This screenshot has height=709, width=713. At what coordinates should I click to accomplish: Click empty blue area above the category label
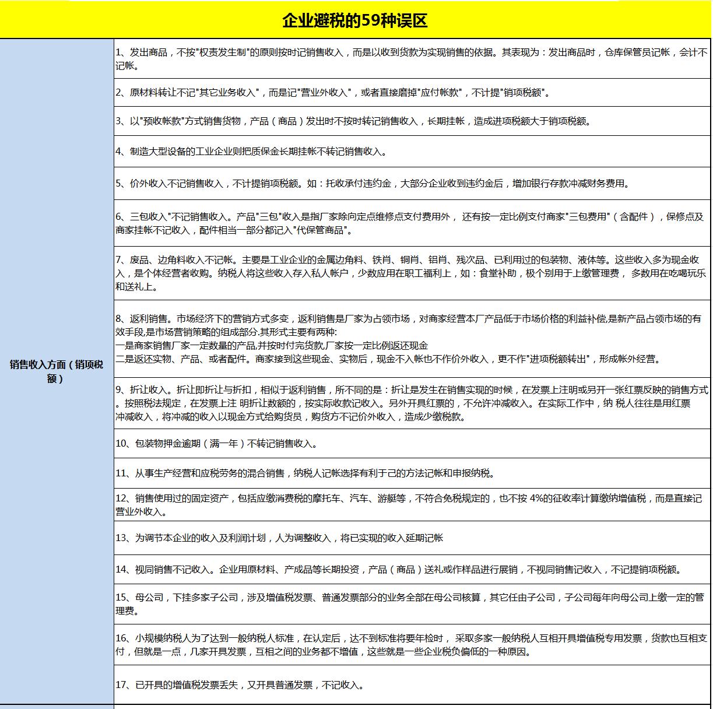tap(57, 175)
